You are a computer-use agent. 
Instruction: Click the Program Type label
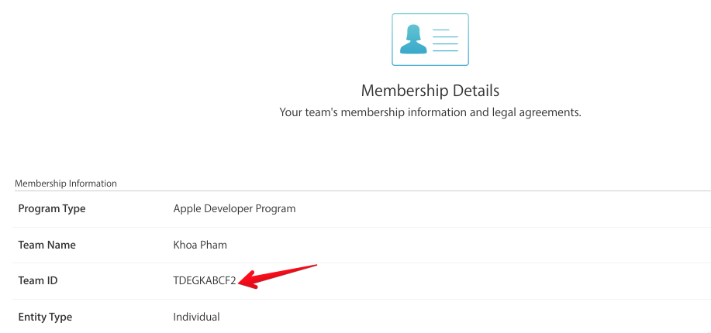(52, 209)
